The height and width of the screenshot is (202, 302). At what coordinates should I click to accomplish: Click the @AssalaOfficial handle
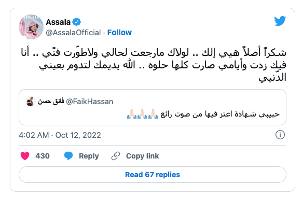tap(73, 33)
